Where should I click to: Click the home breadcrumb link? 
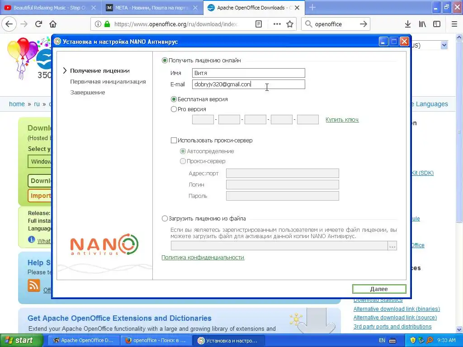(17, 104)
